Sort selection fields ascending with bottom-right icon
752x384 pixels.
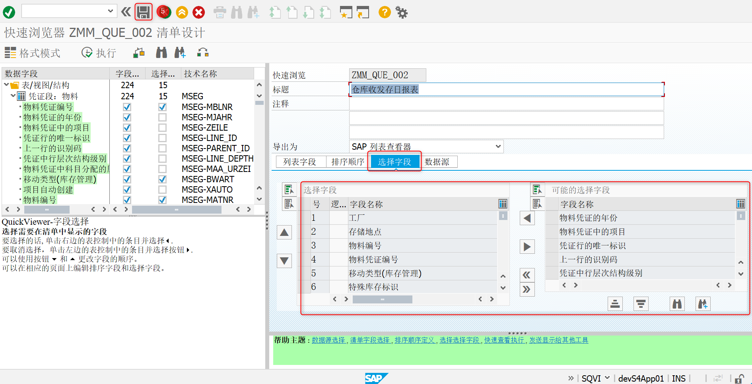(615, 303)
